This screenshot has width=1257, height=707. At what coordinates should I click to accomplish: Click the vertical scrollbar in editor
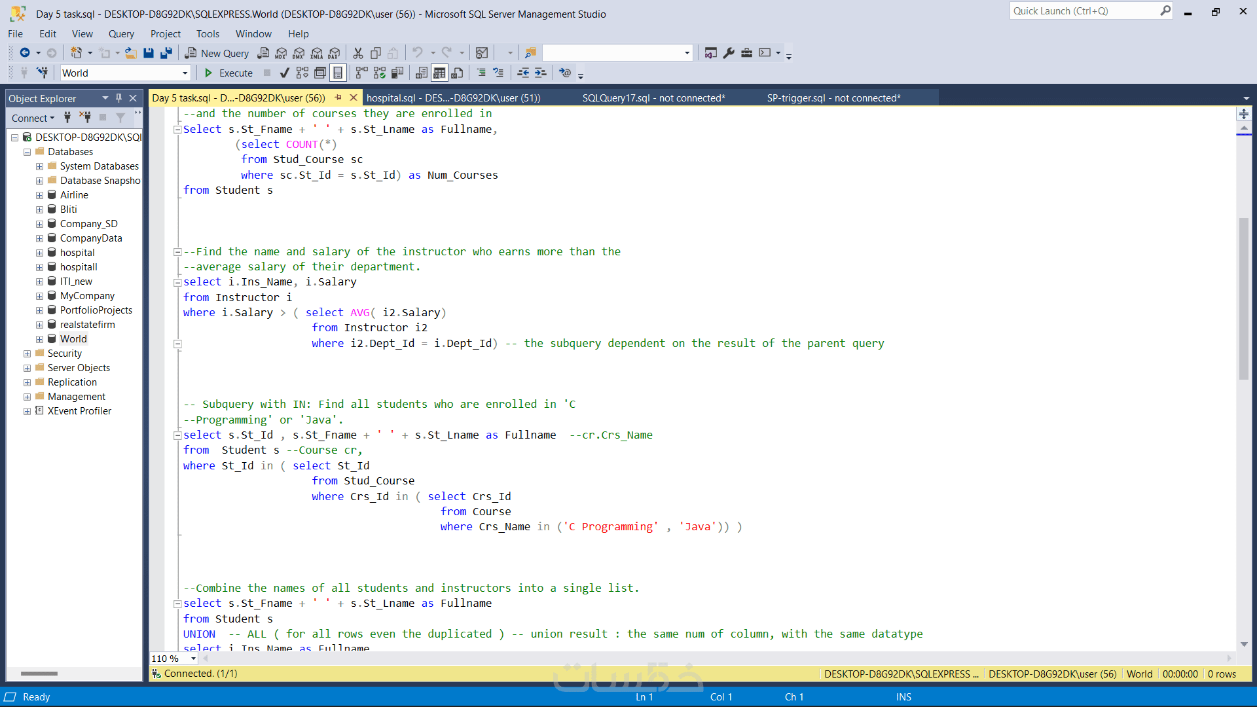[1243, 298]
